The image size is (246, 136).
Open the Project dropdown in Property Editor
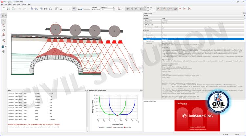click(194, 16)
